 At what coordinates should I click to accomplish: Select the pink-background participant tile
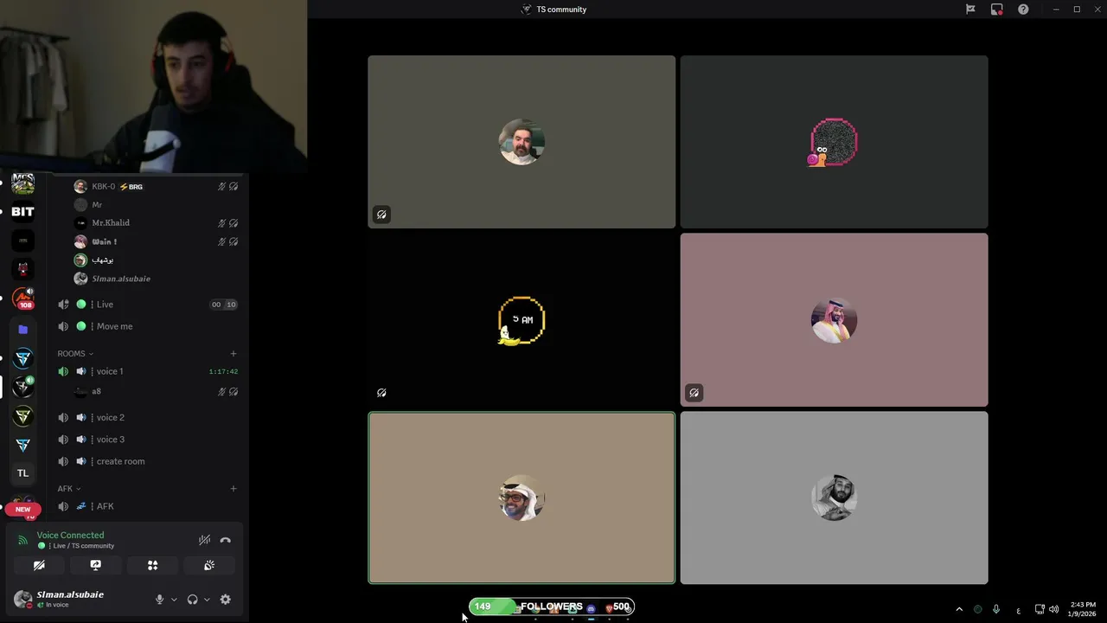pyautogui.click(x=834, y=320)
